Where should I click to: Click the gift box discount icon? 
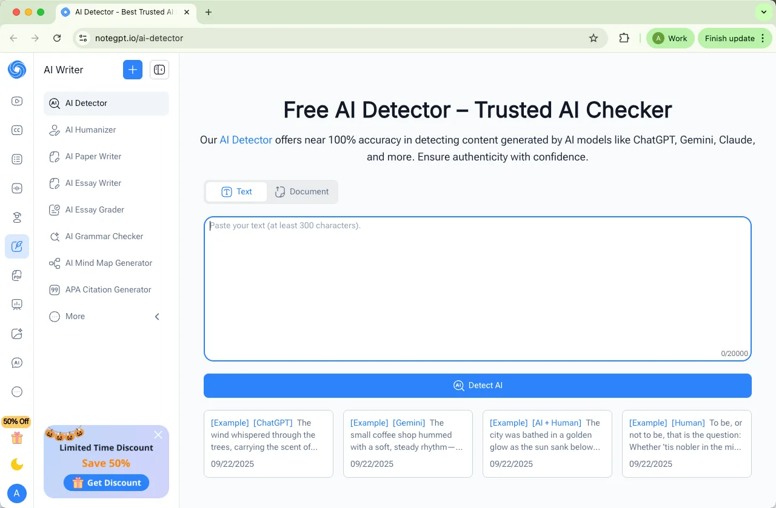tap(17, 438)
